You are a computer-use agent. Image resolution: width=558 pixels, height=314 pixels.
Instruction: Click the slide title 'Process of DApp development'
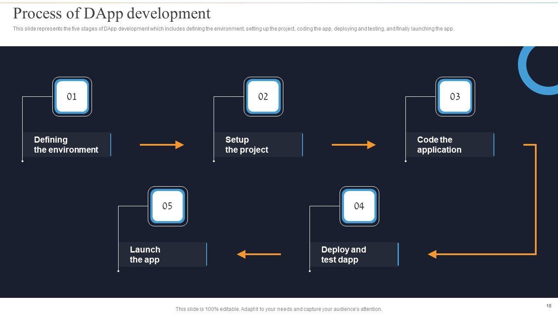(112, 14)
